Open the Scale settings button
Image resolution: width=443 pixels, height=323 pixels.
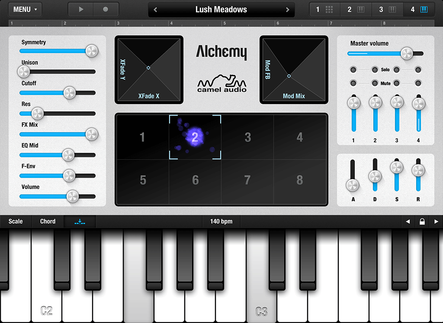pyautogui.click(x=16, y=222)
